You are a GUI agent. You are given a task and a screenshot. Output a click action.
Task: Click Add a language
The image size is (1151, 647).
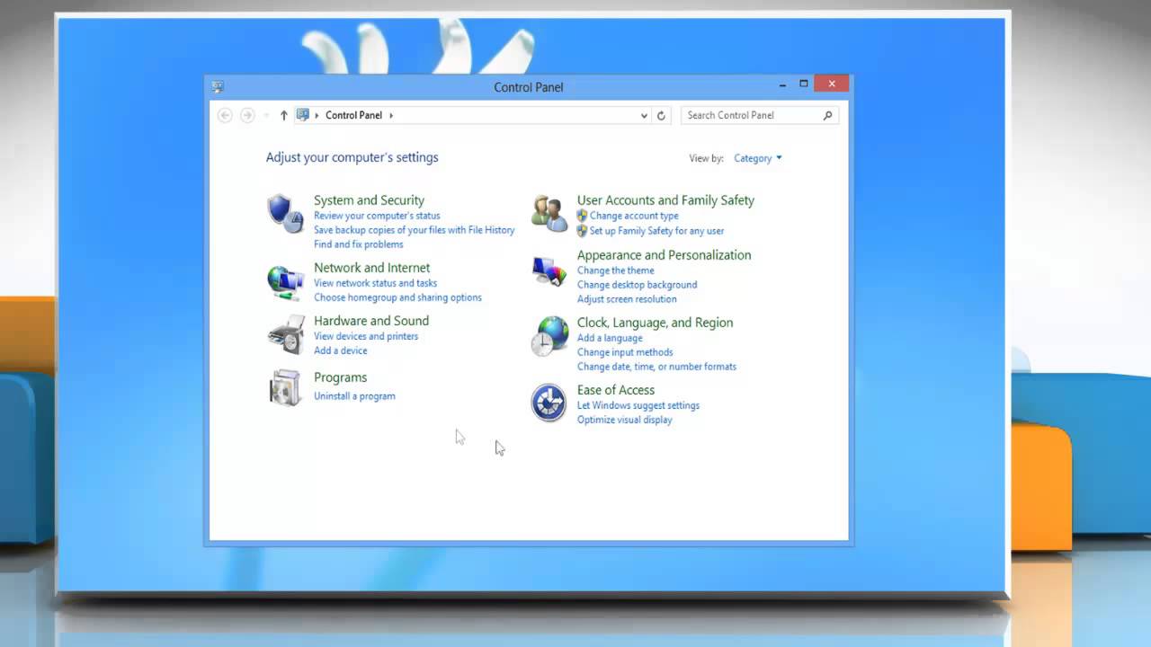pyautogui.click(x=610, y=338)
